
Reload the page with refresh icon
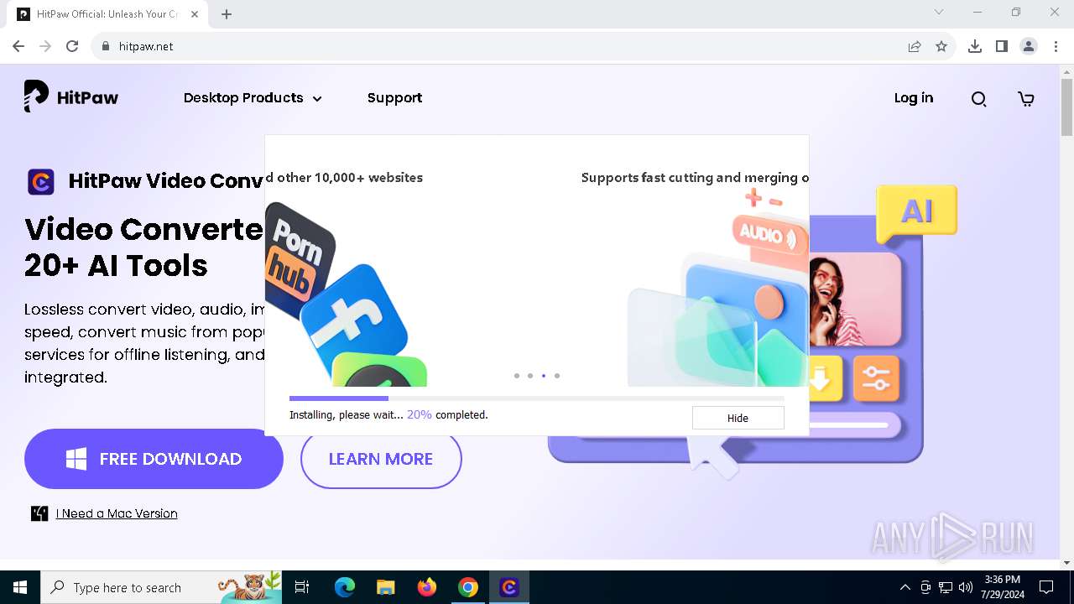(x=72, y=46)
